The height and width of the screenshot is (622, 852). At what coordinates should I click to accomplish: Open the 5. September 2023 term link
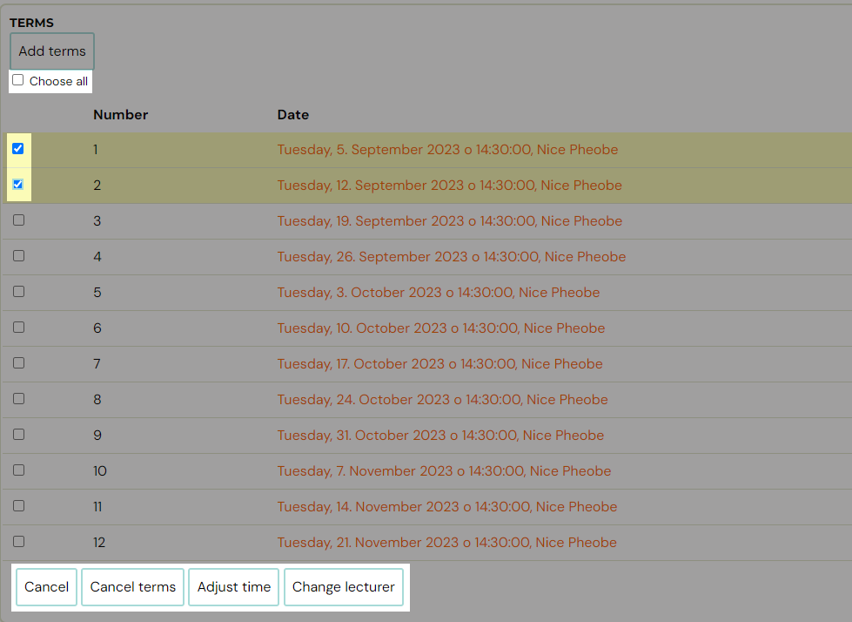447,150
